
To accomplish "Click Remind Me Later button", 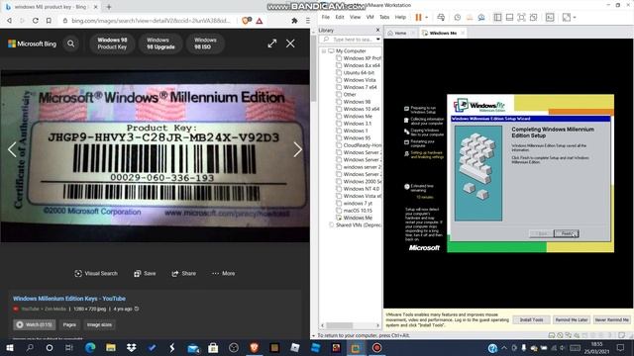I will click(x=571, y=319).
